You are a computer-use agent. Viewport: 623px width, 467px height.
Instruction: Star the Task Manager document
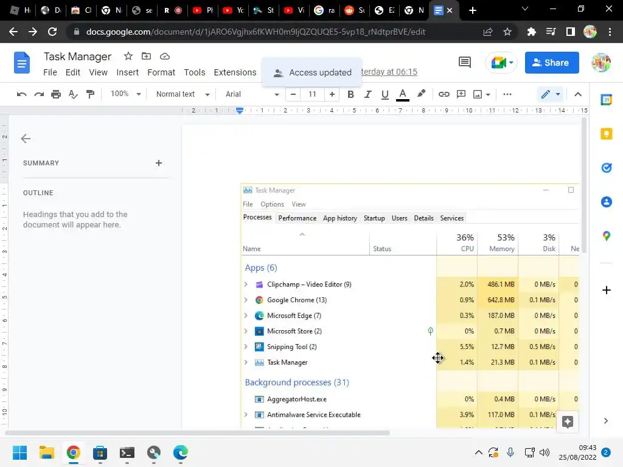128,57
